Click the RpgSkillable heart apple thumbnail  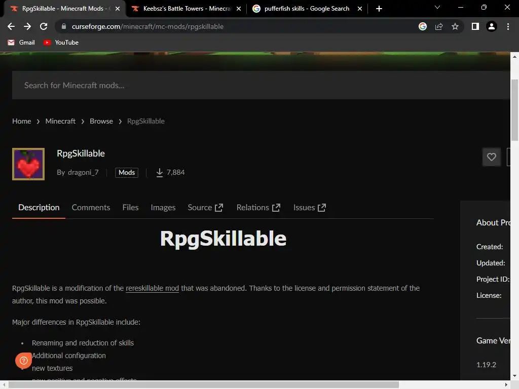28,164
